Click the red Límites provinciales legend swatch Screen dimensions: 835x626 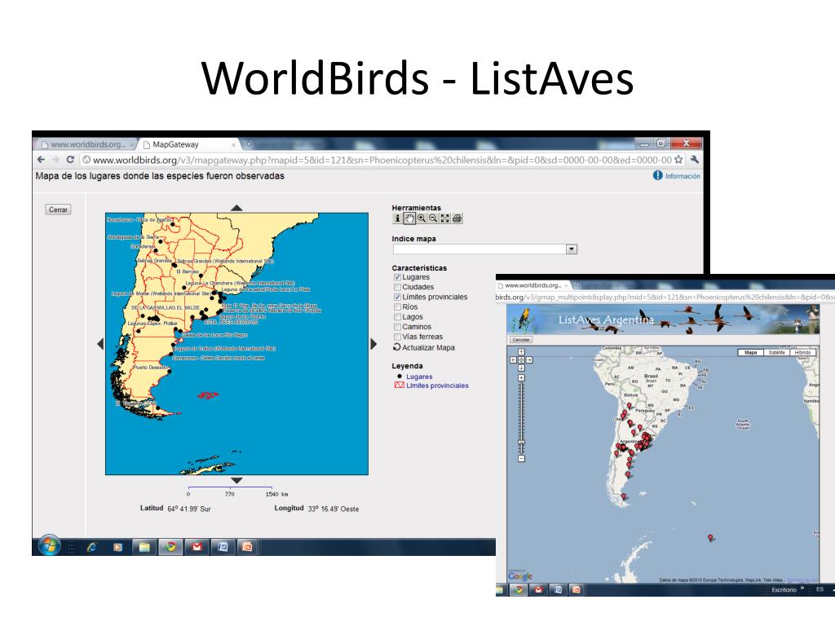[399, 385]
